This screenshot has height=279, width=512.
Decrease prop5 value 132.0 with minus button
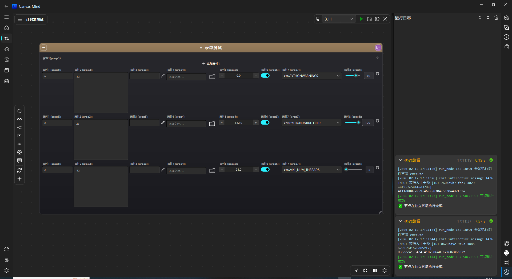(222, 122)
